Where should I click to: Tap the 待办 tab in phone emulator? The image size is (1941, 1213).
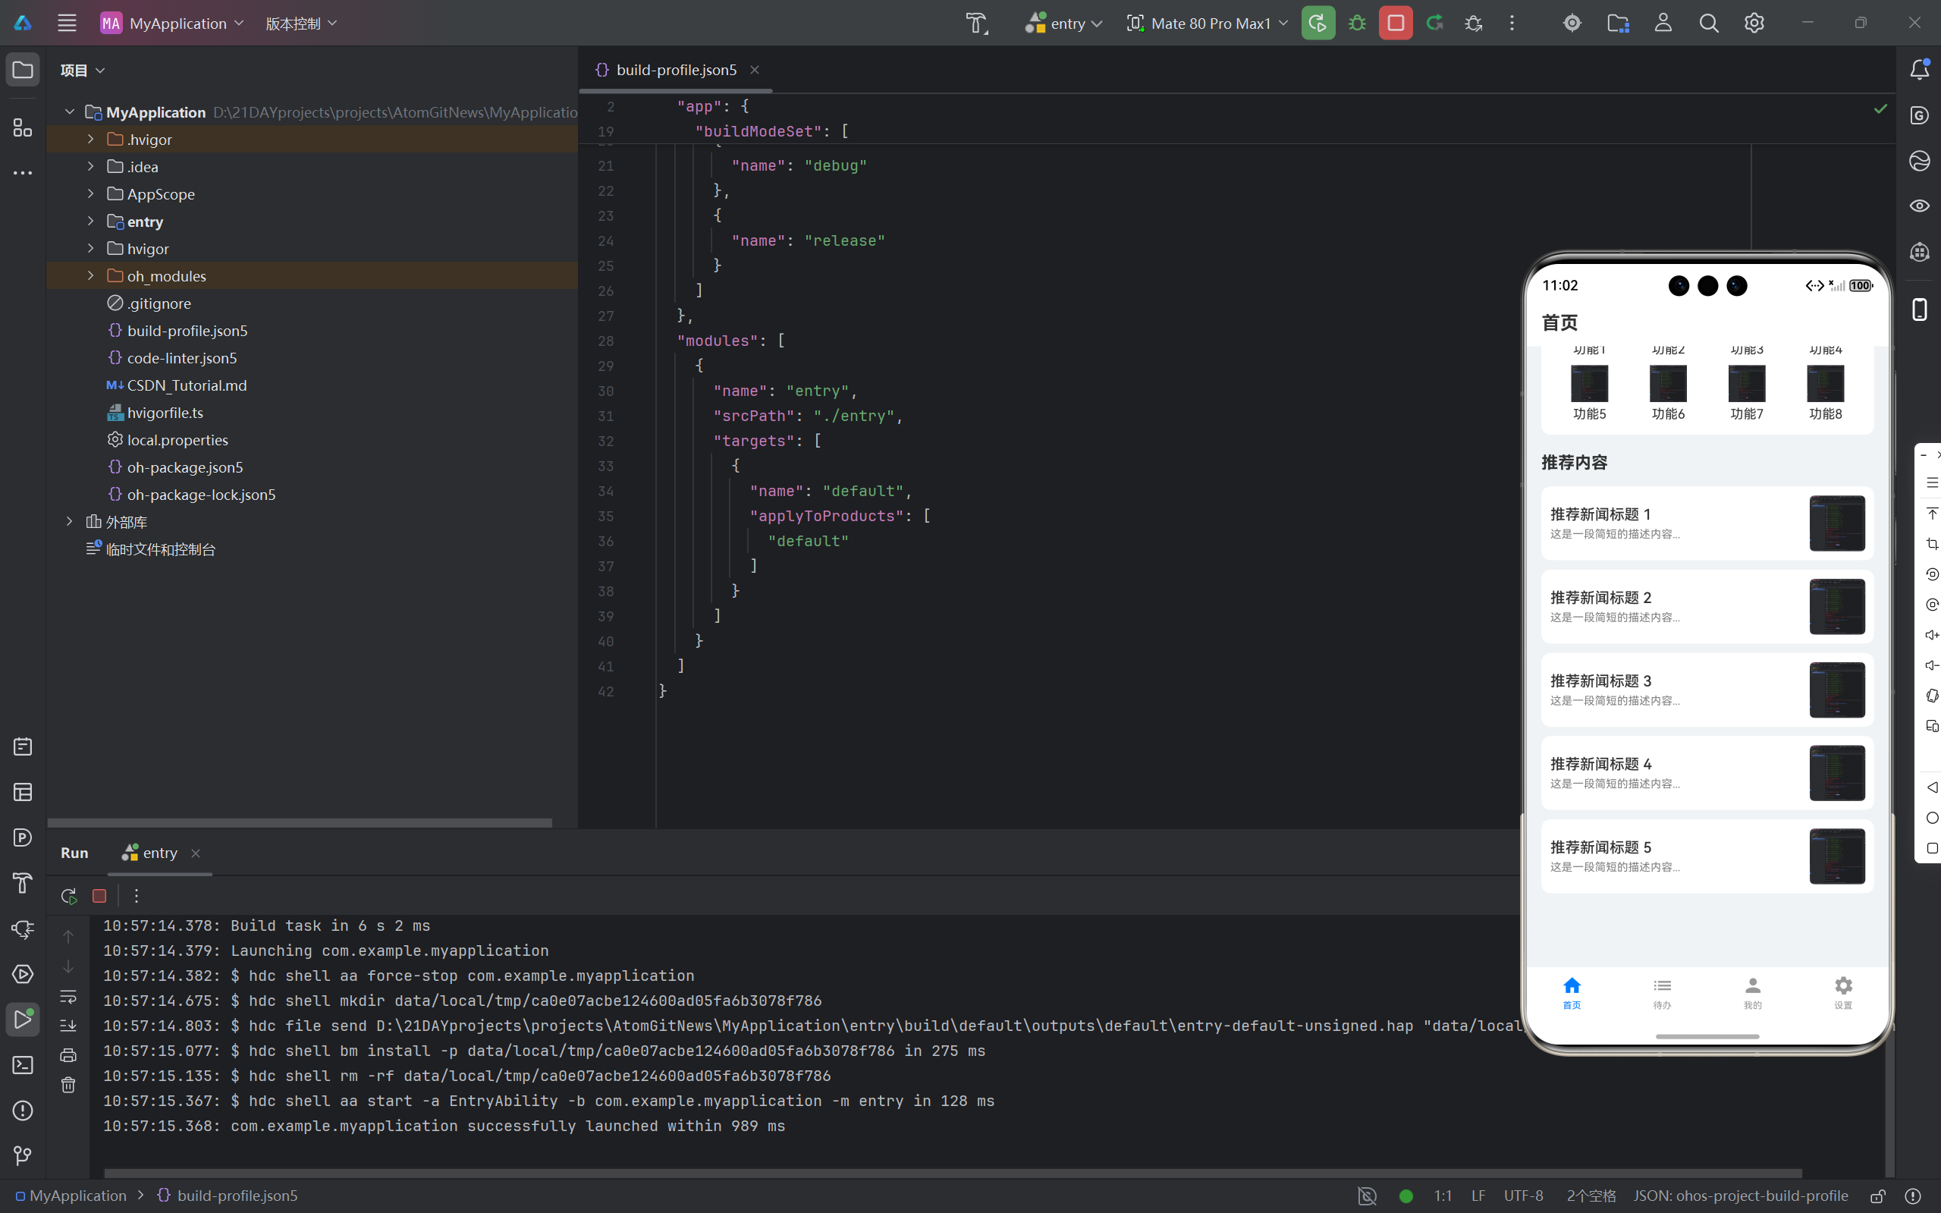coord(1662,991)
